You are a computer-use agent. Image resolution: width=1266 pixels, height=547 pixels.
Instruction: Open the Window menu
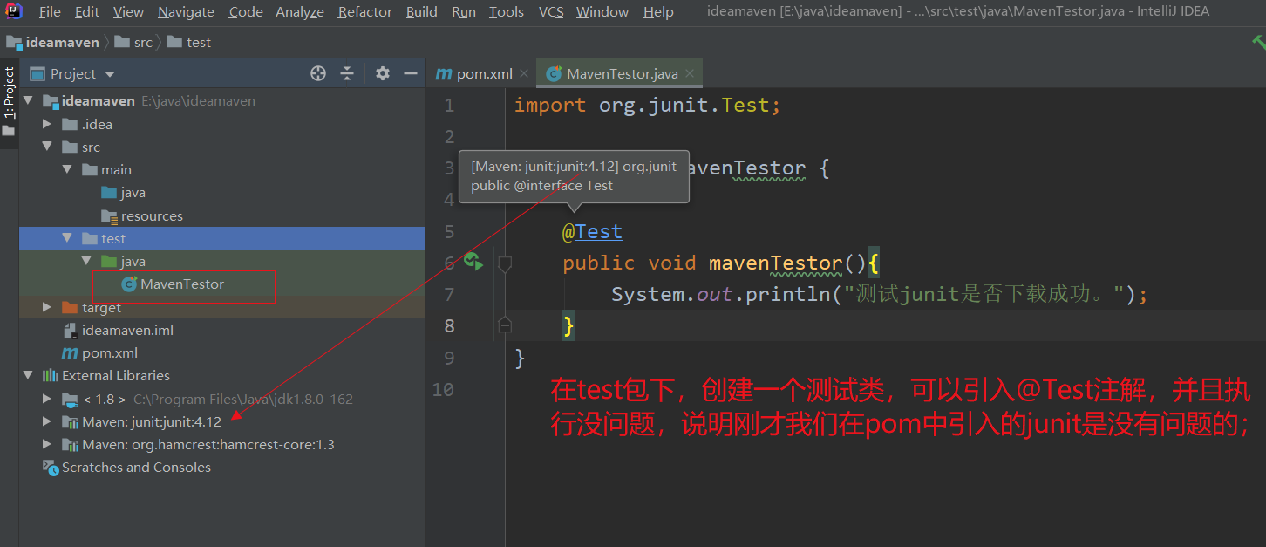[x=602, y=11]
